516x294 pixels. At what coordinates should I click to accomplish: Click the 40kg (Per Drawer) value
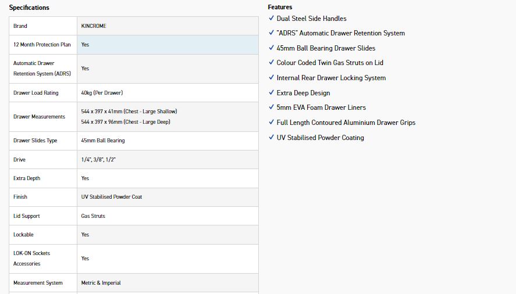(x=102, y=93)
